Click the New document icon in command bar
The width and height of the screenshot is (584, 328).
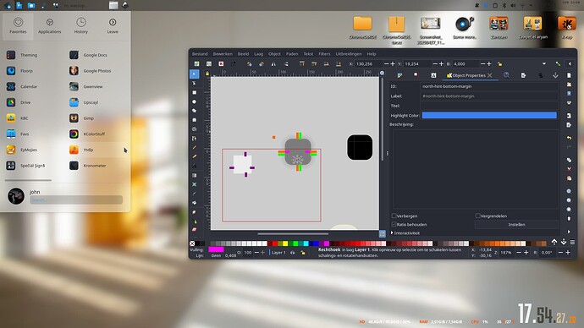(x=569, y=75)
